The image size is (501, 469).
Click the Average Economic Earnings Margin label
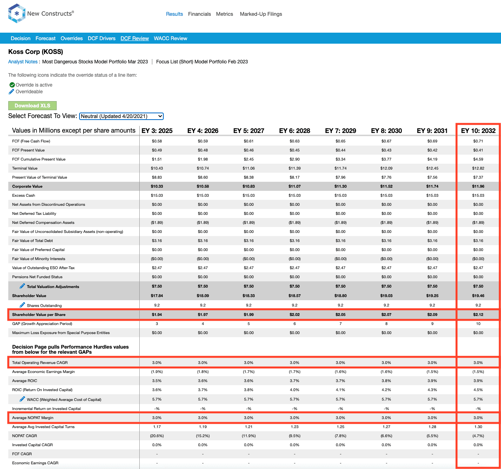click(43, 372)
